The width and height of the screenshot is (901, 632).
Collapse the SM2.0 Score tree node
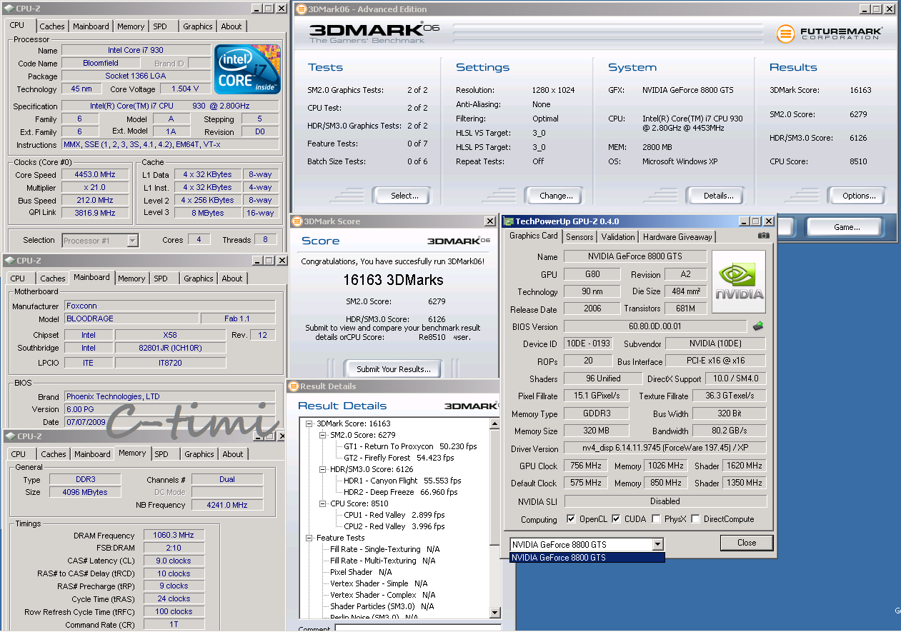pos(323,435)
